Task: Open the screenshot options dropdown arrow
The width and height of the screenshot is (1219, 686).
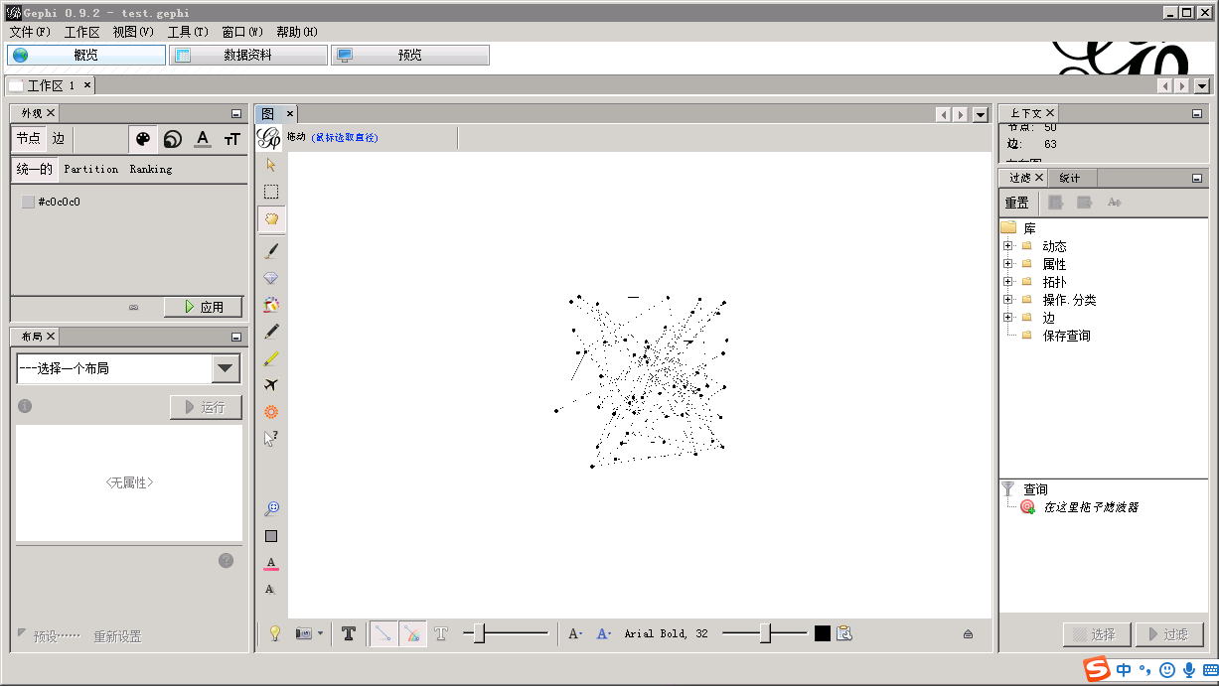Action: click(x=320, y=633)
